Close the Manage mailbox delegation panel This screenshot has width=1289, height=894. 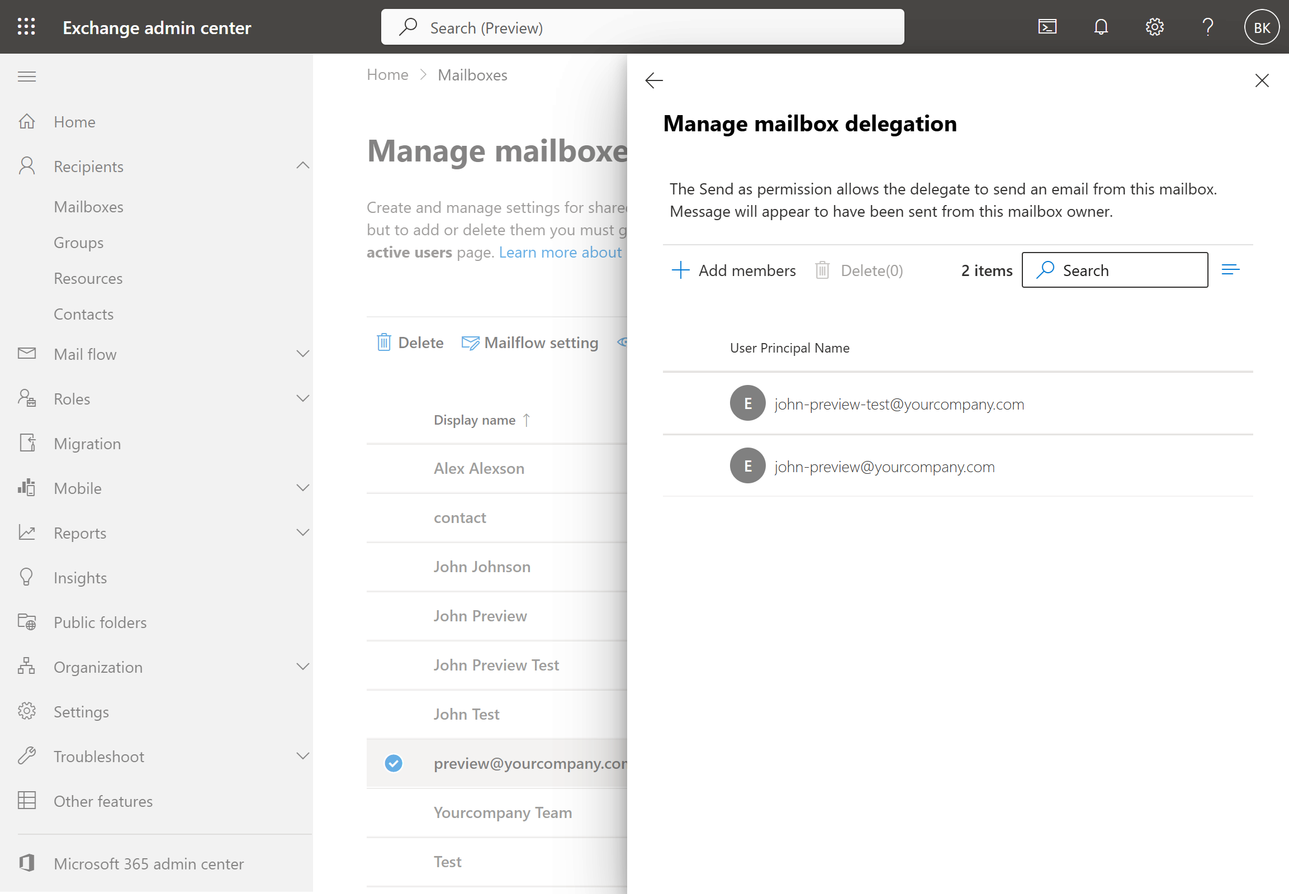point(1262,80)
